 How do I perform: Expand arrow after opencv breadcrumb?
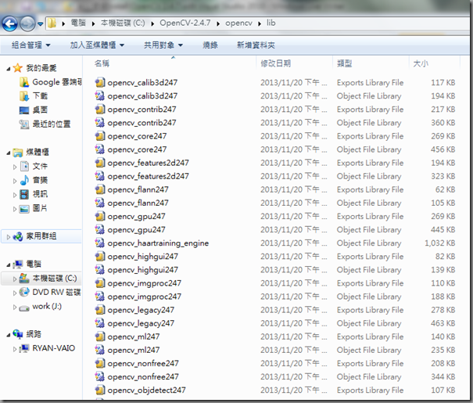point(260,23)
